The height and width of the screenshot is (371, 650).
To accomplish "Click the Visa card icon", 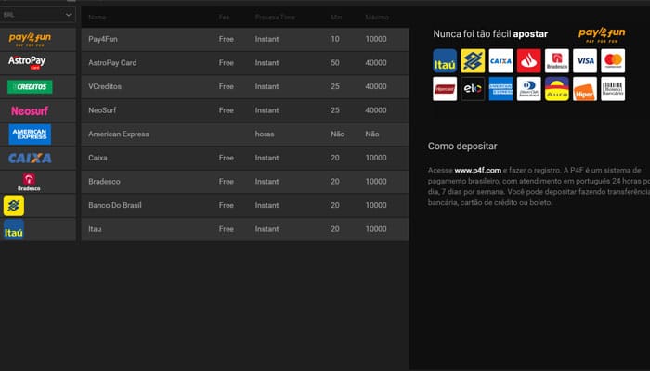I will [x=585, y=61].
